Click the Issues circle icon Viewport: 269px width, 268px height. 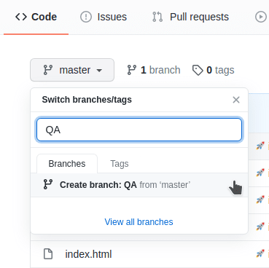(x=86, y=17)
